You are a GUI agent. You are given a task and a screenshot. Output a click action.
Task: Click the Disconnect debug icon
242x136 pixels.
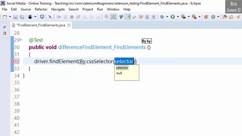[x=78, y=17]
